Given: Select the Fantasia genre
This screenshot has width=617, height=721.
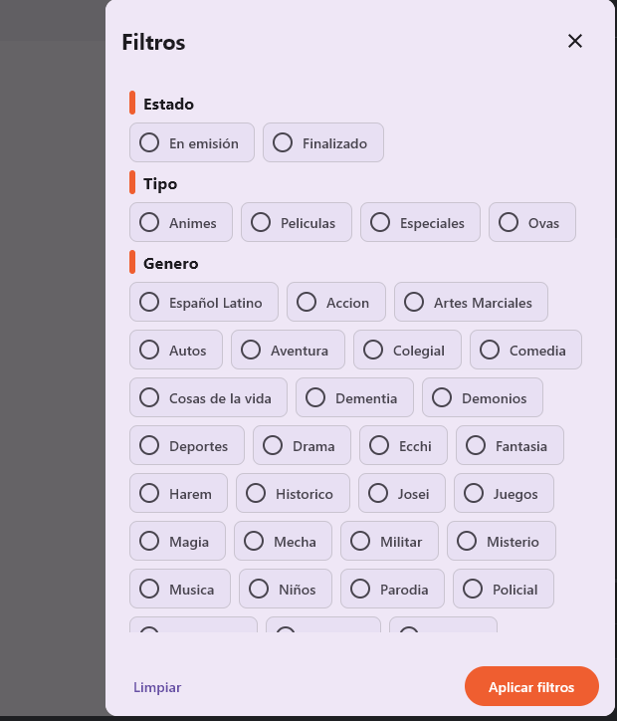Looking at the screenshot, I should (x=510, y=446).
